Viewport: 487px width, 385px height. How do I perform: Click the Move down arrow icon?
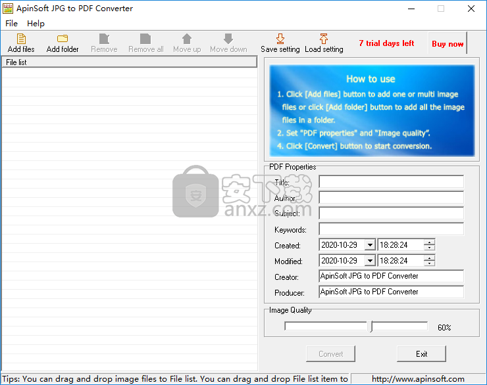click(228, 39)
